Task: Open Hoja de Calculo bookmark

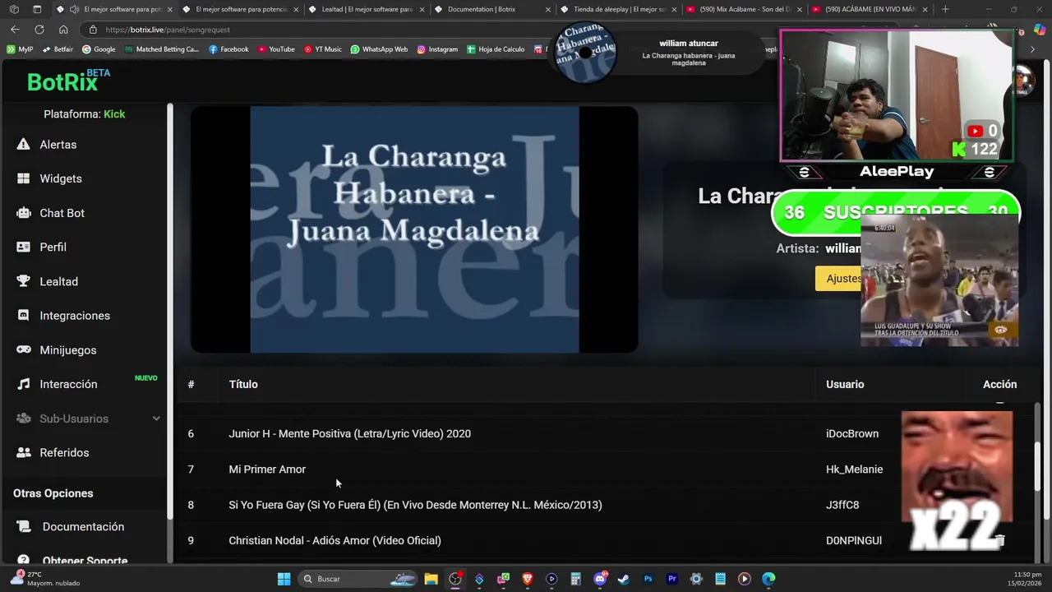Action: pos(496,49)
